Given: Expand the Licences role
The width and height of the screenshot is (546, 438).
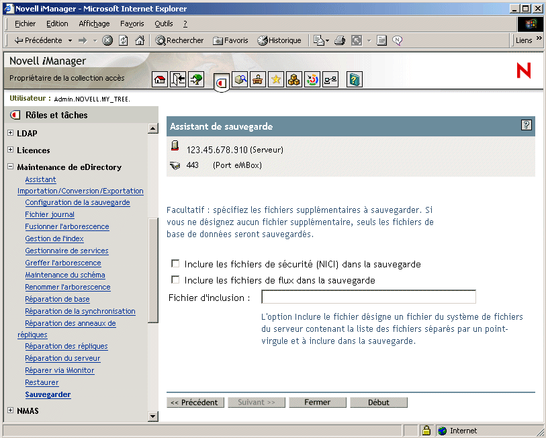Looking at the screenshot, I should click(11, 150).
